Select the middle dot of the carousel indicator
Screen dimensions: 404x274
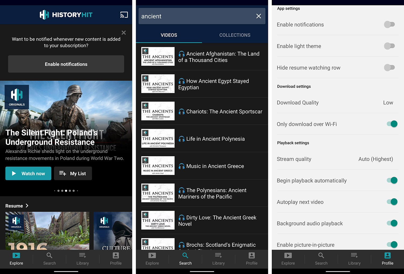click(66, 191)
